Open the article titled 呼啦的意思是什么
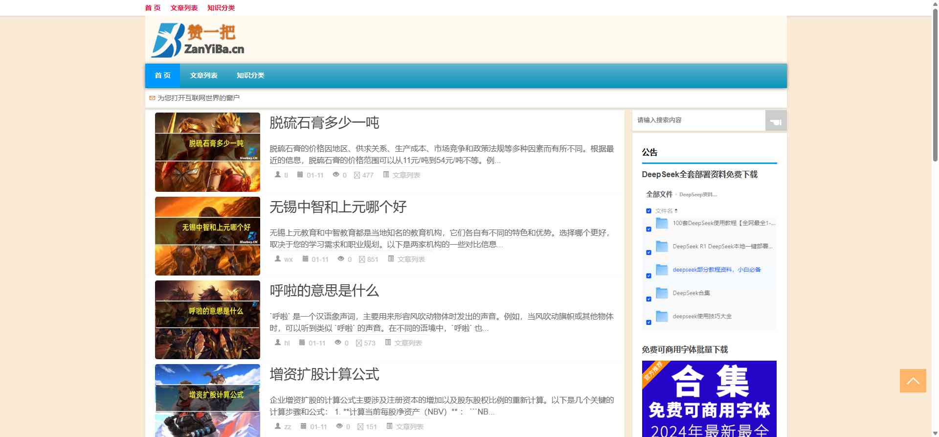The width and height of the screenshot is (939, 437). click(324, 291)
